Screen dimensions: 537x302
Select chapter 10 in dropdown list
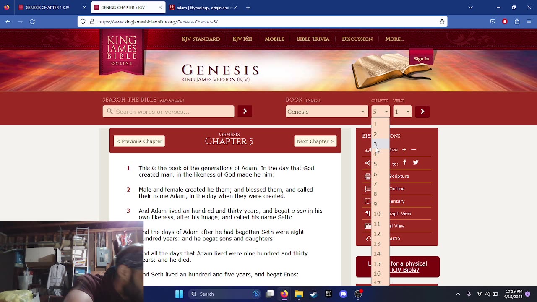[x=381, y=214]
